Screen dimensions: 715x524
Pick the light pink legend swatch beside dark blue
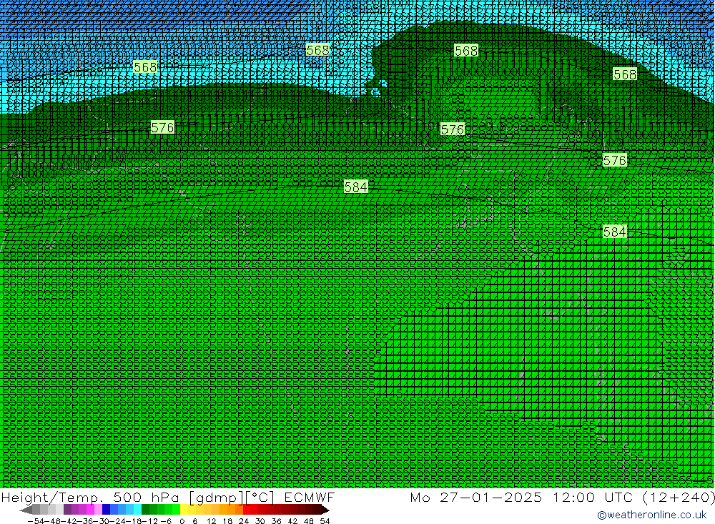tap(98, 510)
